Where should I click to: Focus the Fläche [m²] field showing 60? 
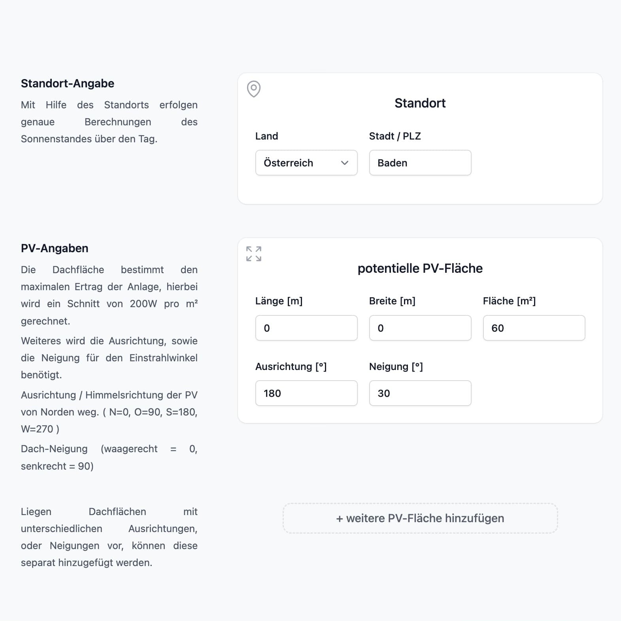pos(534,328)
